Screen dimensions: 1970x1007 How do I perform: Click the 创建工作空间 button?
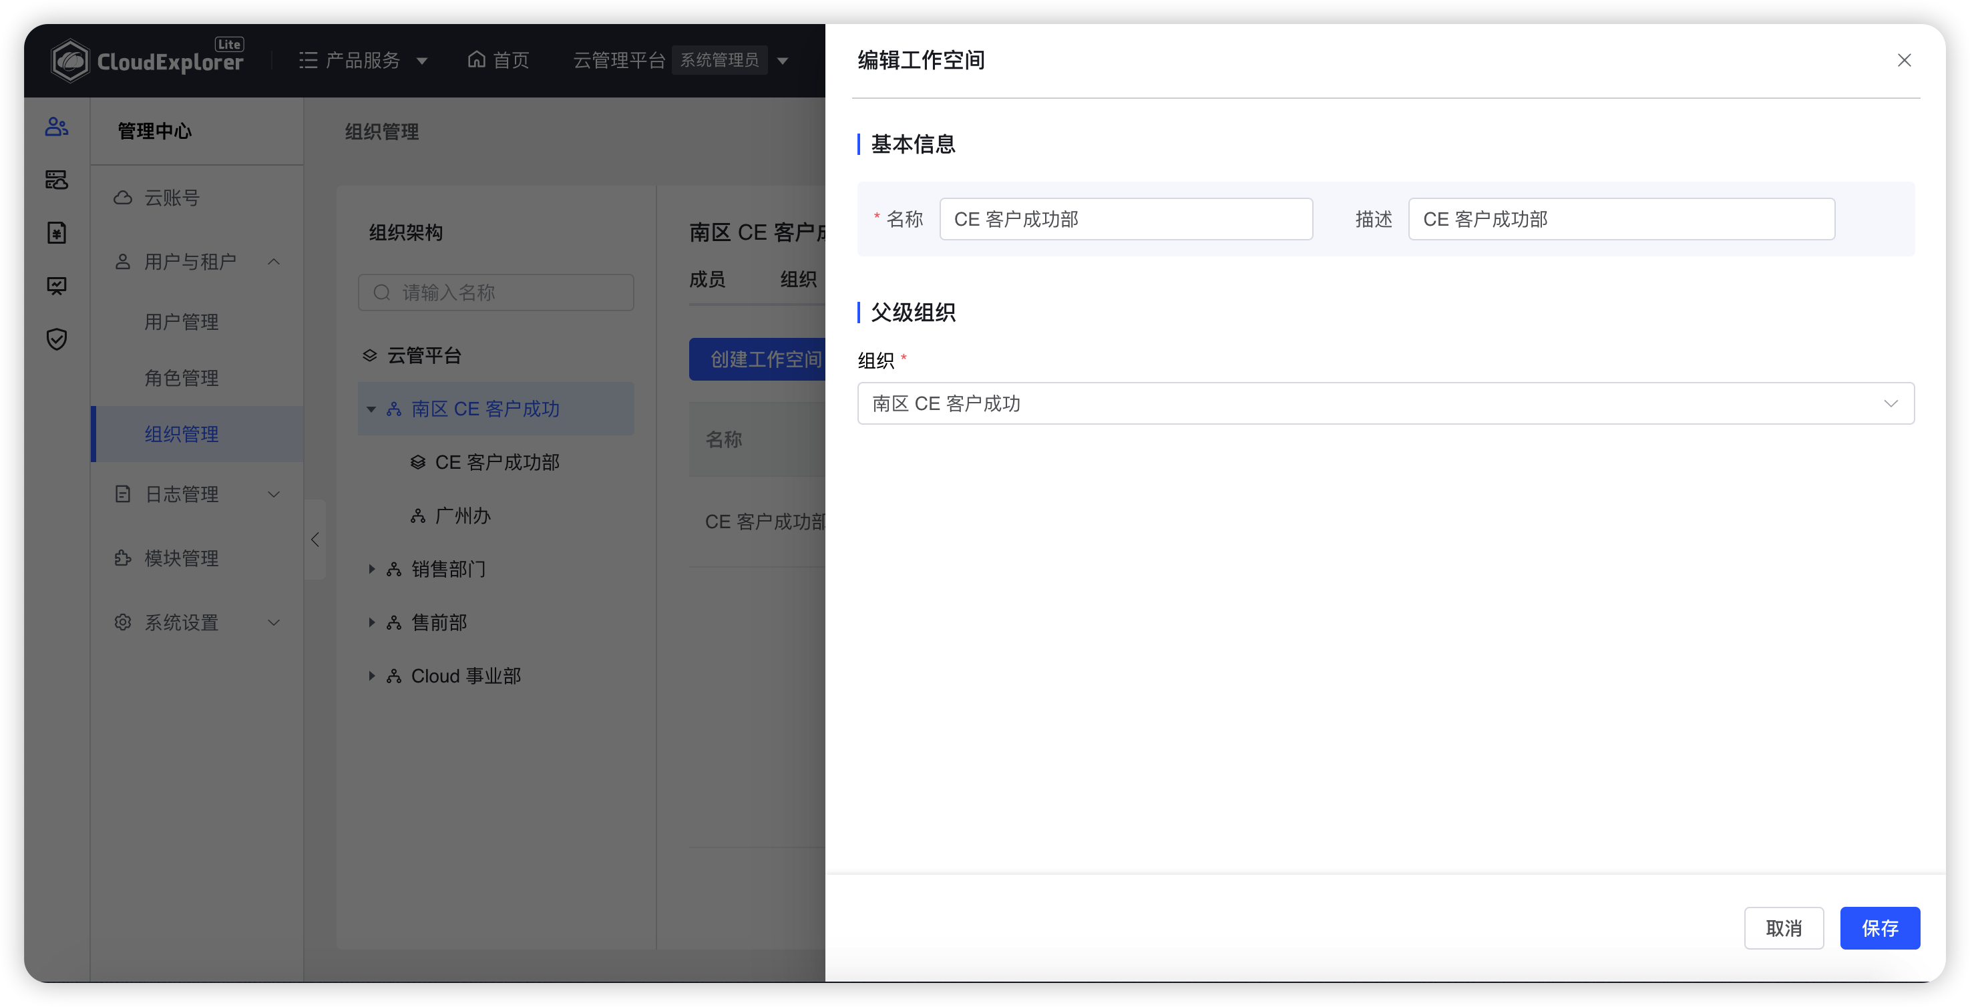[757, 359]
